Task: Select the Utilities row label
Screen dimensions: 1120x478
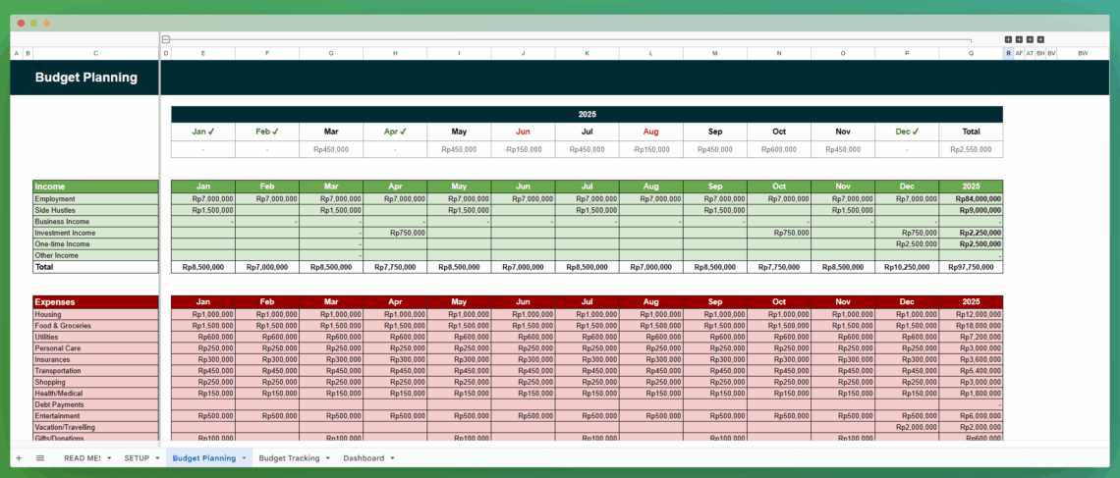Action: pyautogui.click(x=95, y=337)
